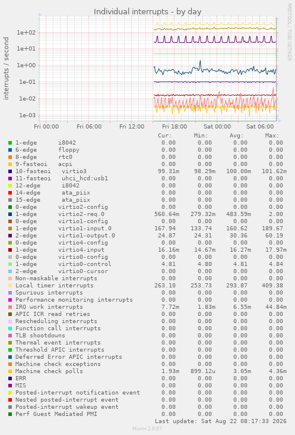Image resolution: width=295 pixels, height=435 pixels.
Task: Click the virtio0-control legend swatch
Action: click(10, 264)
